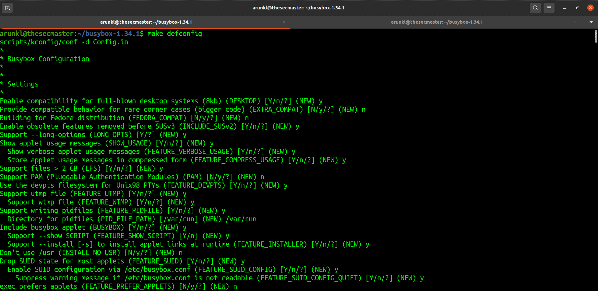Click the '(FEATURE_SHOW_SCRIPT)' option line
Viewport: 598px width, 291px height.
(x=119, y=236)
